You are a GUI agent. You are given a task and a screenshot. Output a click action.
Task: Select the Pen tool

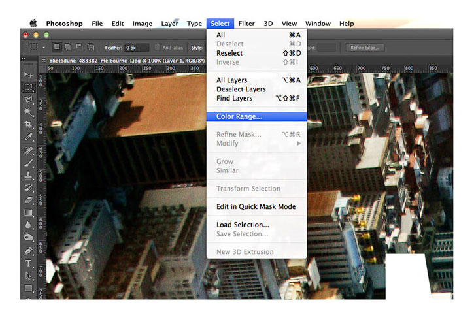coord(28,251)
